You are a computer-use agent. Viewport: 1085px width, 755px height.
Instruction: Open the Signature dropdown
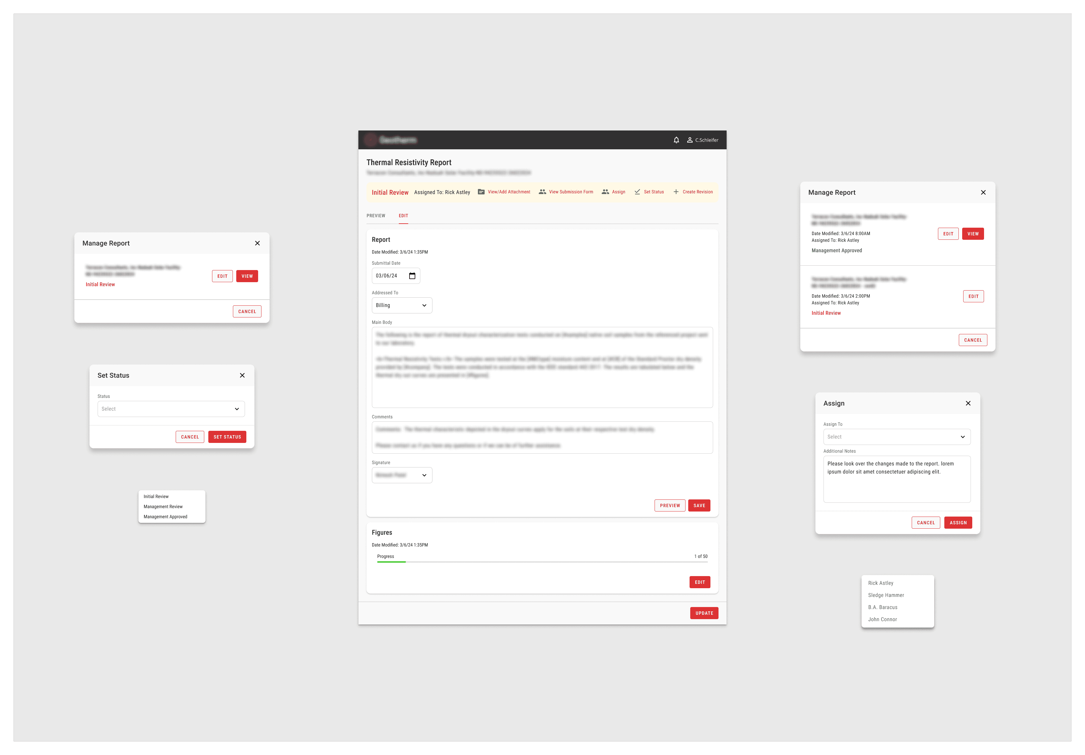click(x=402, y=475)
